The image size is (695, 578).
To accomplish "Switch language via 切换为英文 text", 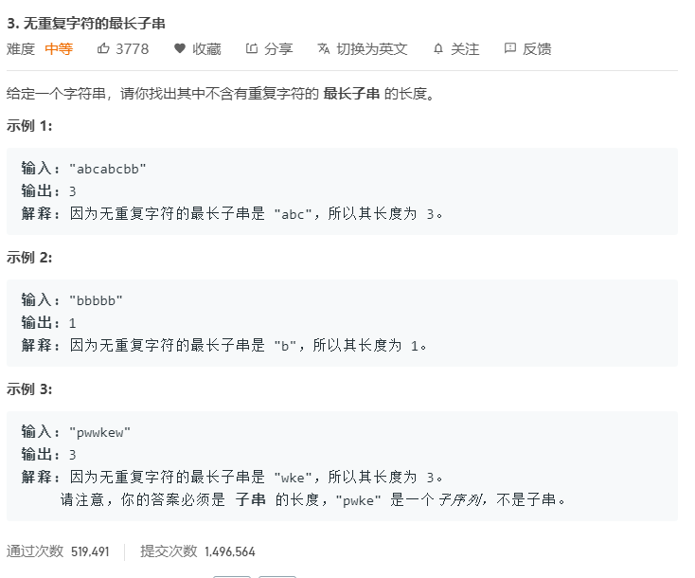I will (372, 48).
